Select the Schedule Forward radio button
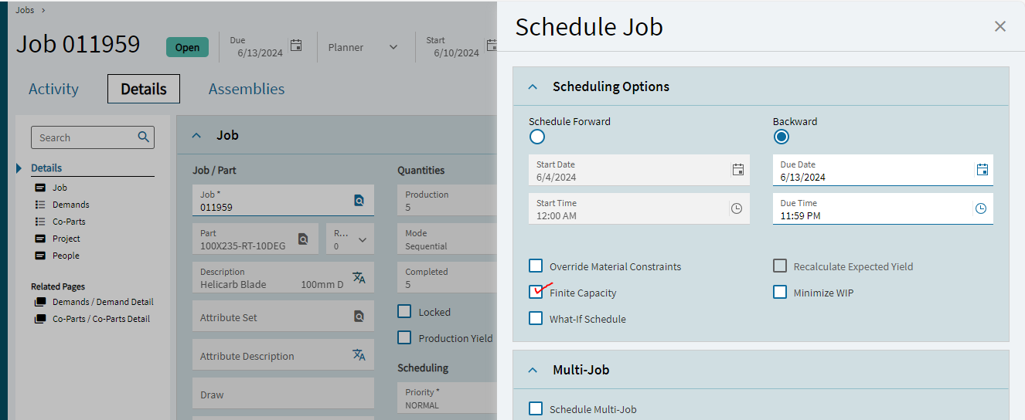1025x420 pixels. 537,137
